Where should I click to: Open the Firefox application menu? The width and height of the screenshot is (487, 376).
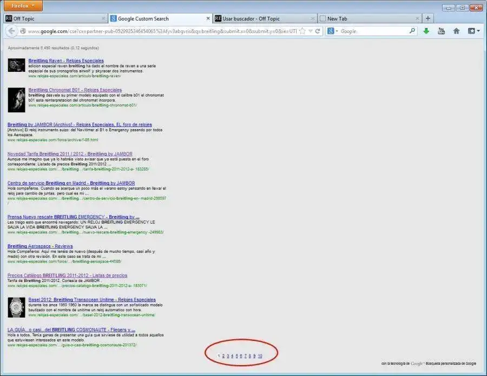[x=23, y=6]
